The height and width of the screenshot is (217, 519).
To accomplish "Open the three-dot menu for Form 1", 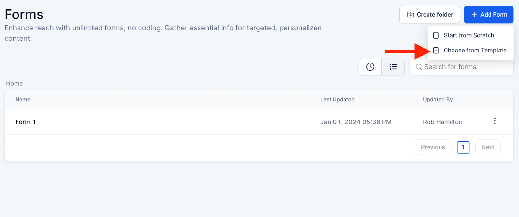I will [x=495, y=121].
